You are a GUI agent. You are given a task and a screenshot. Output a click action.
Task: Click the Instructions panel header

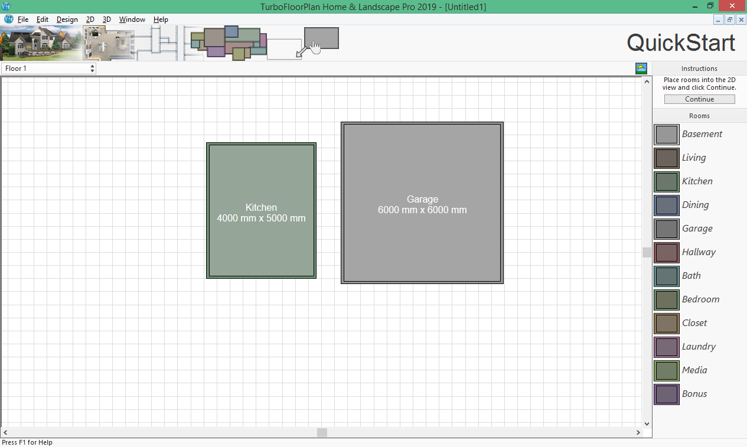[x=700, y=68]
